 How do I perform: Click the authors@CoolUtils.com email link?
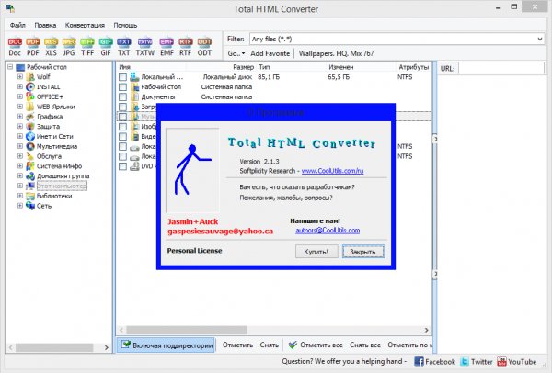coord(328,231)
